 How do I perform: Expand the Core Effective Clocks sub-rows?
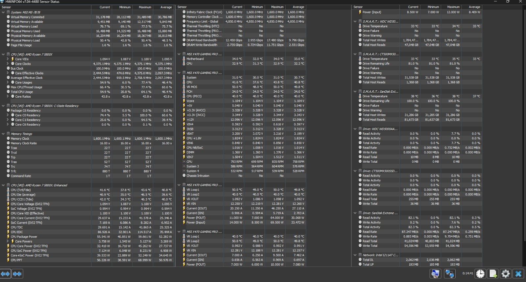coord(8,73)
